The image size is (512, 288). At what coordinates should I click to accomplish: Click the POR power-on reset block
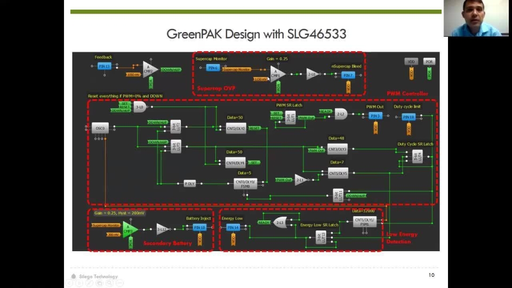429,62
